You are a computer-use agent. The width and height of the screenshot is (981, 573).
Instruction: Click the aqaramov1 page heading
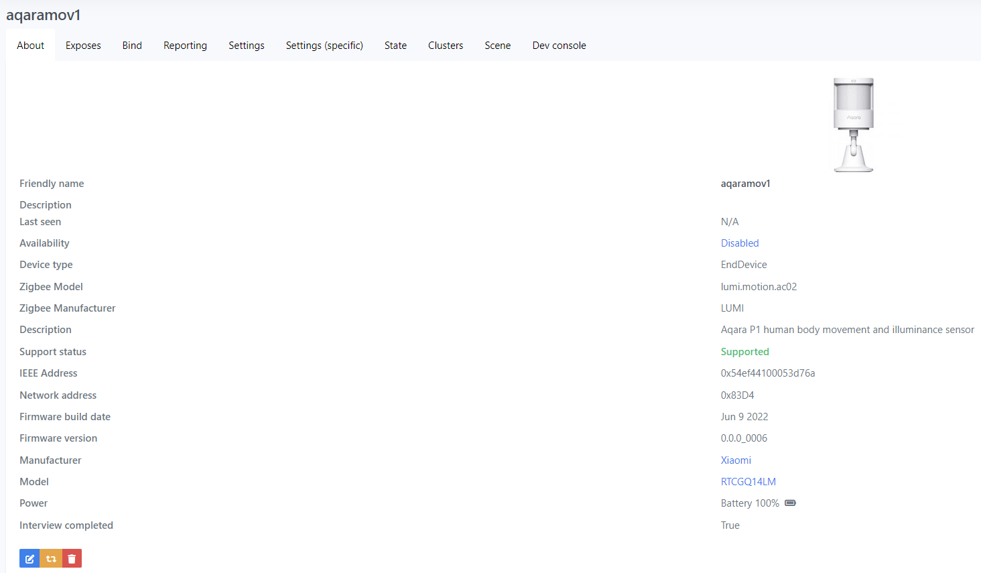point(44,15)
